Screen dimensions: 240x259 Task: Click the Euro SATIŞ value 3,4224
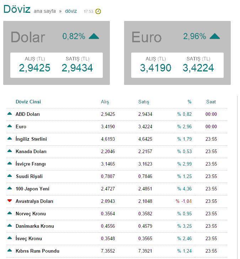click(198, 68)
